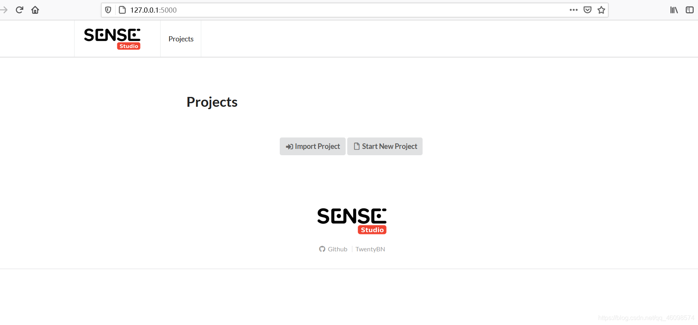
Task: Open the tracking protection shield icon
Action: [108, 10]
